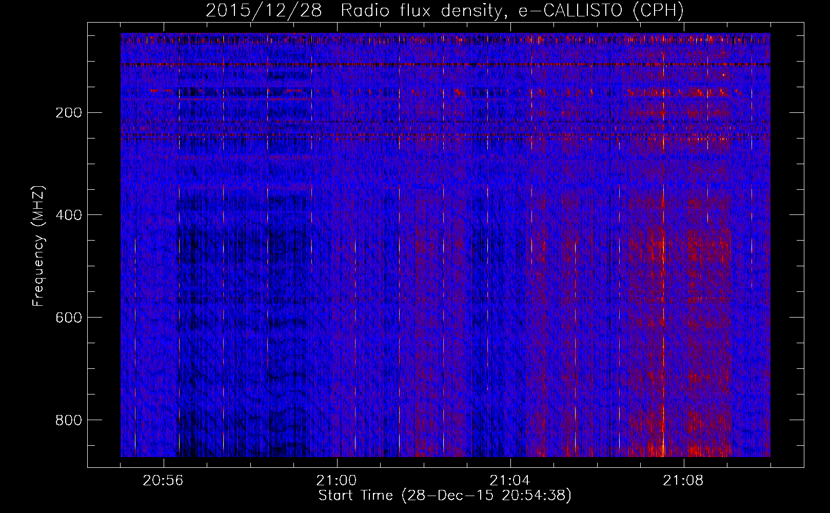Click the 'Frequency (MHZ)' axis label
Image resolution: width=830 pixels, height=513 pixels.
pyautogui.click(x=38, y=246)
